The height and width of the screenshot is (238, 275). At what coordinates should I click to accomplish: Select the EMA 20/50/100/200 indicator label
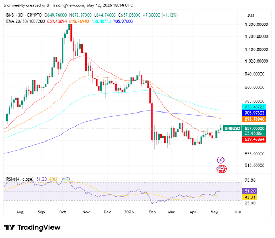pyautogui.click(x=25, y=21)
